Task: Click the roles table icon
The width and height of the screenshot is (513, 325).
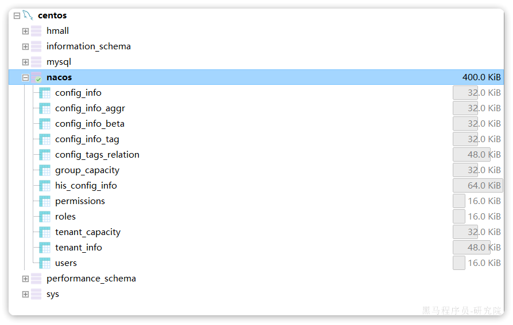Action: click(x=45, y=217)
